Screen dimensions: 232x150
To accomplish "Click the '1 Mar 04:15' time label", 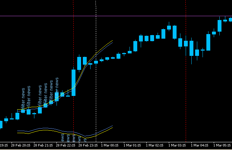I will (x=200, y=145).
